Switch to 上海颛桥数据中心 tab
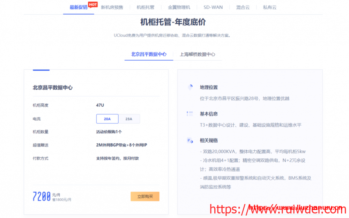The width and height of the screenshot is (349, 218). pos(197,54)
